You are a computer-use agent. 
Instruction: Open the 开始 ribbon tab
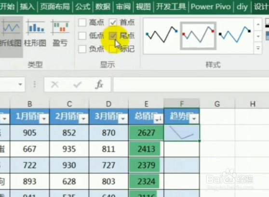[x=8, y=7]
